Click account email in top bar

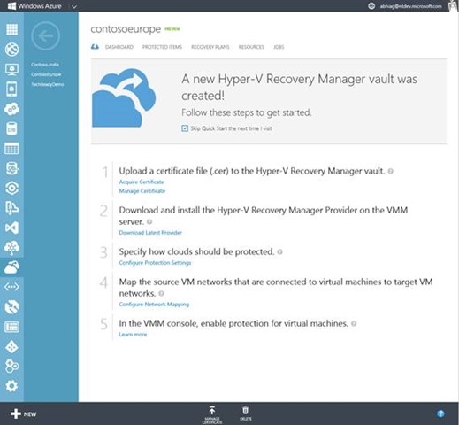[x=410, y=6]
